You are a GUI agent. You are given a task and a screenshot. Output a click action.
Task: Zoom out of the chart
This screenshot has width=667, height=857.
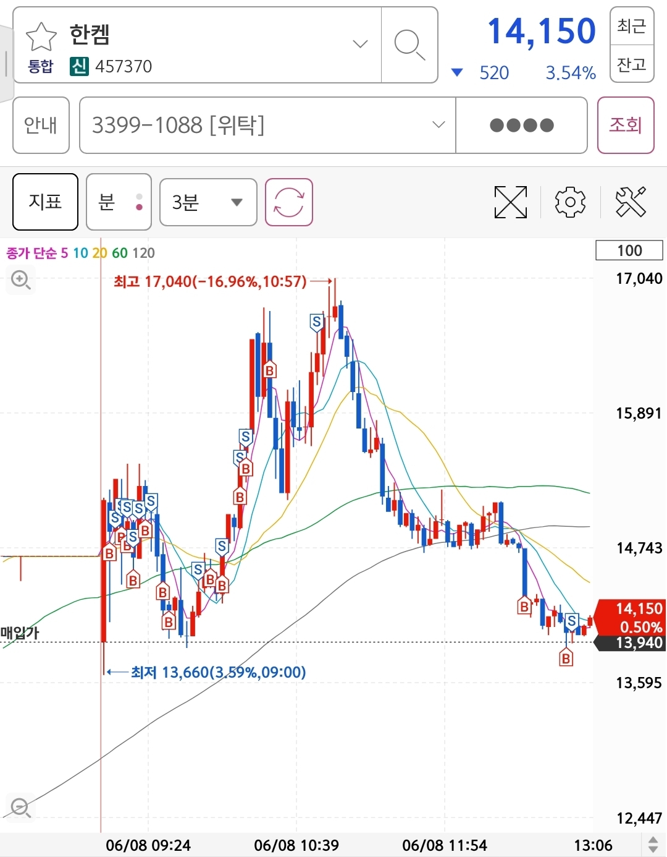click(20, 807)
